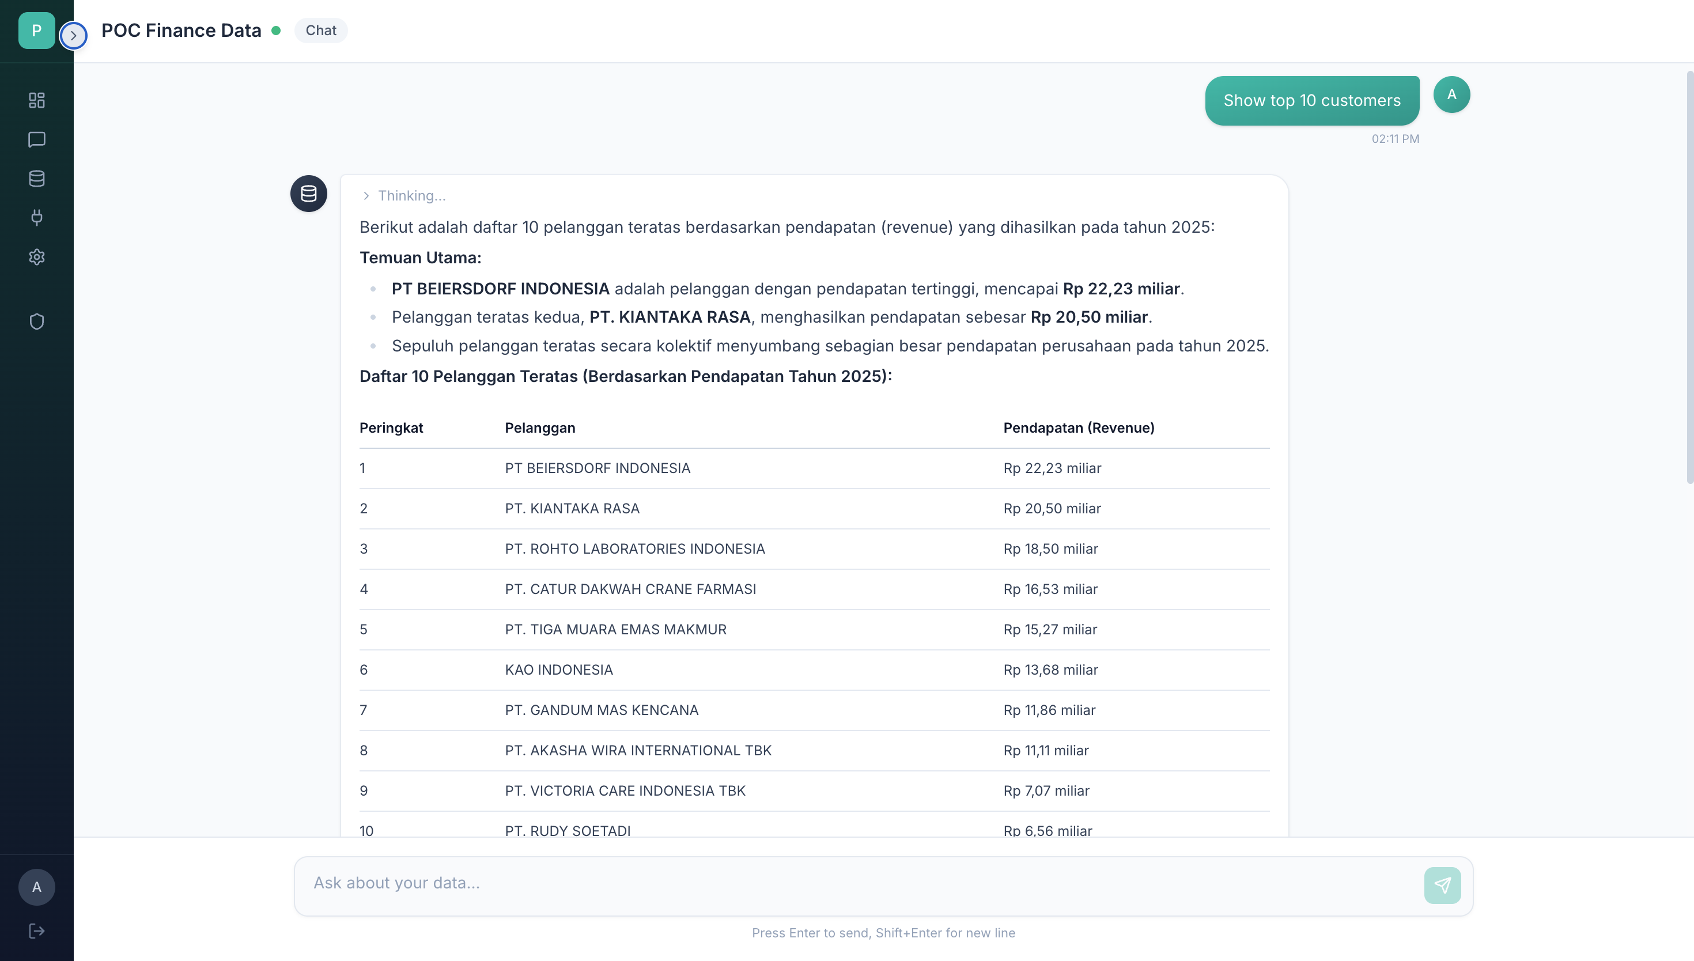This screenshot has width=1694, height=961.
Task: Click PT. AKASHA WIRA INTERNATIONAL TBK cell
Action: pyautogui.click(x=638, y=751)
